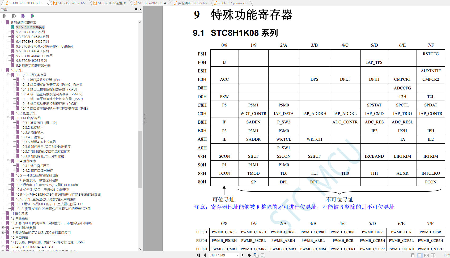Viewport: 450px width, 258px height.
Task: Go to the previous page
Action: click(205, 255)
